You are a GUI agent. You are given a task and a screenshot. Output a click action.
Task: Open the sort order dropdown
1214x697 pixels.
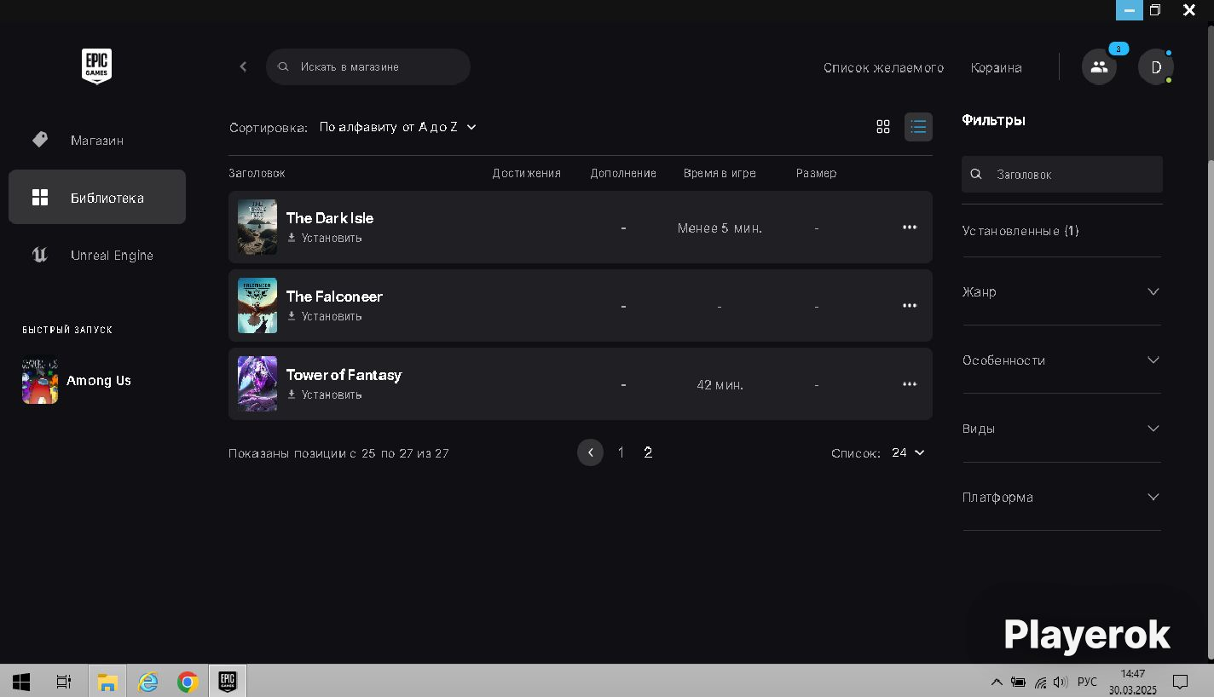pos(398,127)
